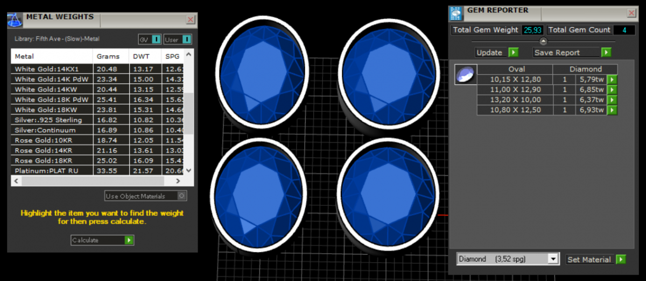646x281 pixels.
Task: Click green arrow next to Save Report
Action: [606, 53]
